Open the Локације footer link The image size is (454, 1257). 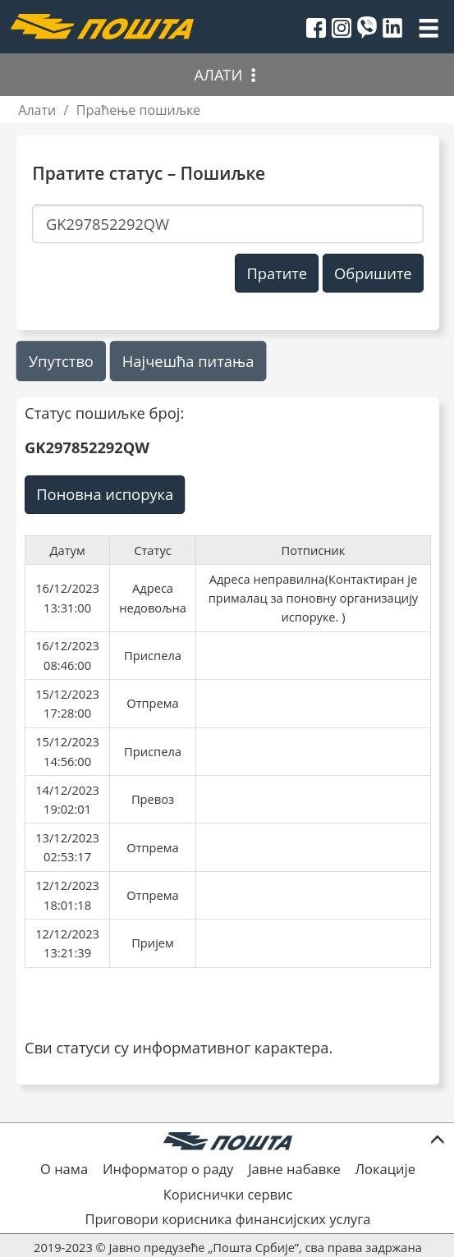(385, 1169)
